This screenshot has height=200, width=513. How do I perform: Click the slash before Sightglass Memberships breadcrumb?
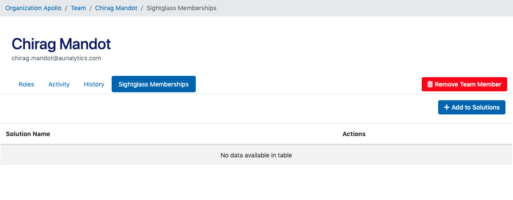[142, 8]
